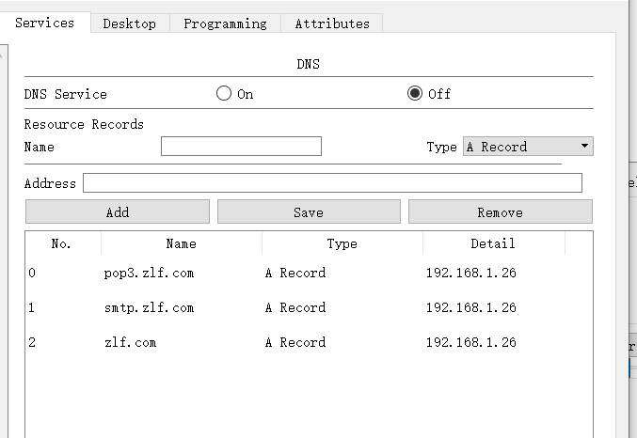Click the Remove button
Viewport: 637px width, 438px height.
[500, 212]
